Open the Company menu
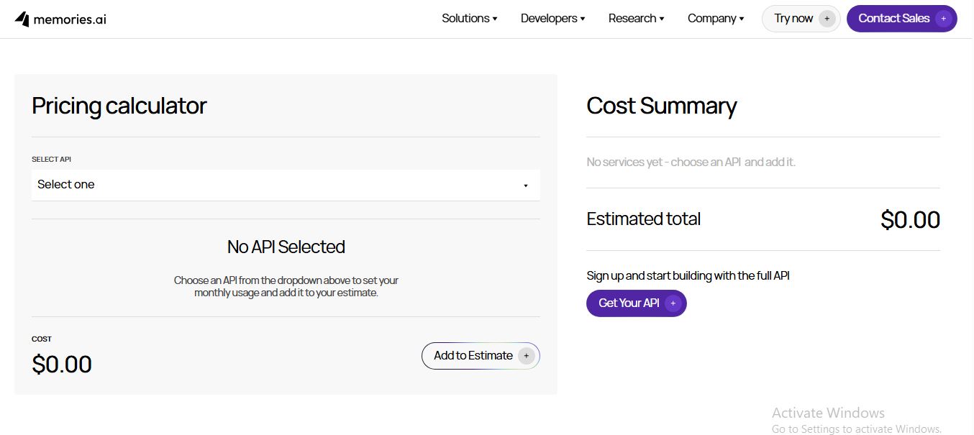This screenshot has height=435, width=974. [716, 19]
